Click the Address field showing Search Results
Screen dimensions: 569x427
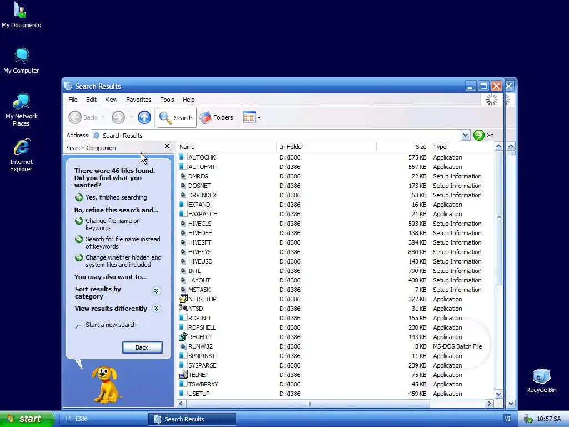[276, 135]
